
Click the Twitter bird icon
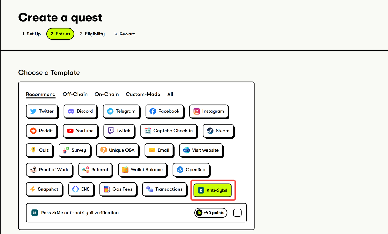[33, 111]
